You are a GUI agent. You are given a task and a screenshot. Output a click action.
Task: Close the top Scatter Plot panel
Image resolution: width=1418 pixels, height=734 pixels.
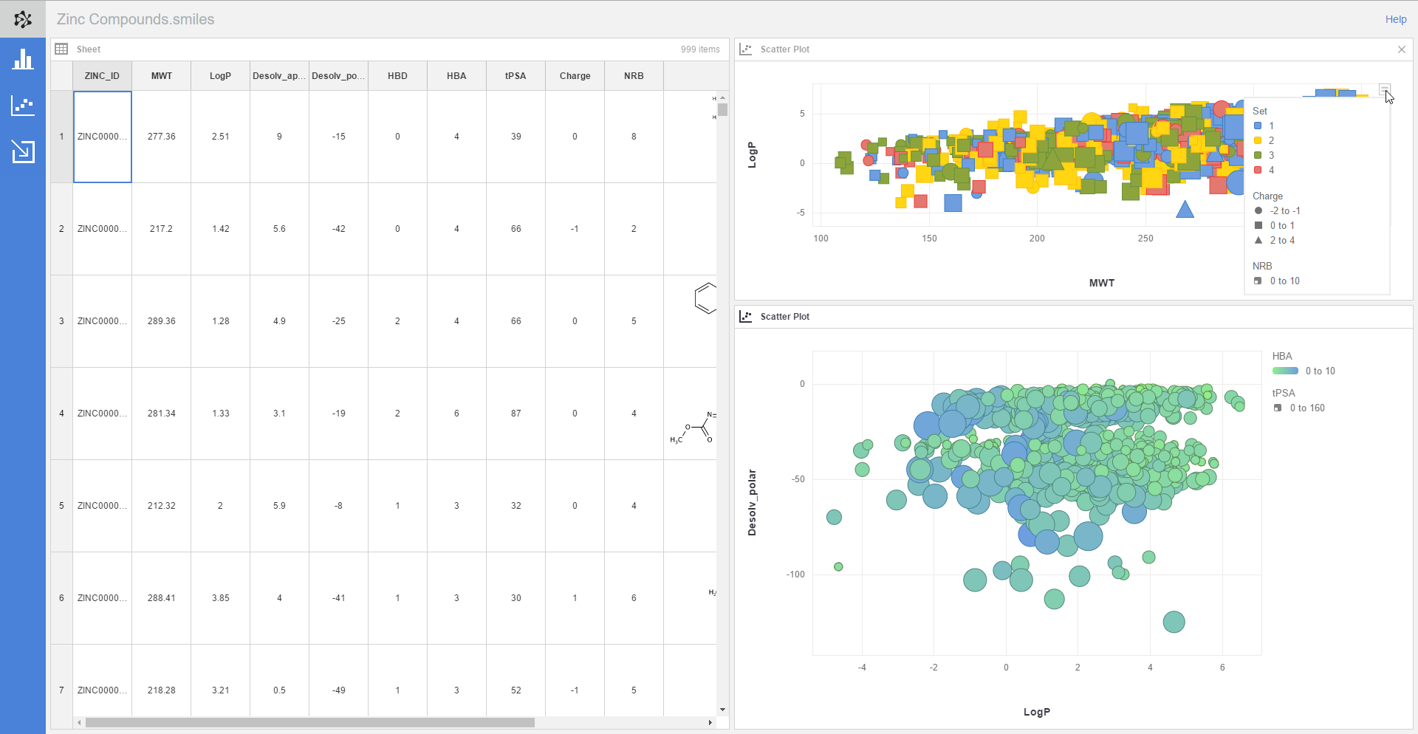pos(1401,49)
